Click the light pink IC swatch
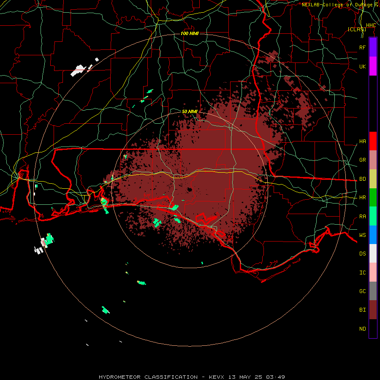380x380 pixels. tap(373, 272)
